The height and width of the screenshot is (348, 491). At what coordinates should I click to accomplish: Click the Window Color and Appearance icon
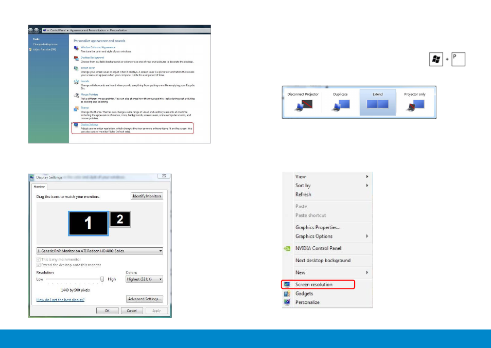pos(76,48)
